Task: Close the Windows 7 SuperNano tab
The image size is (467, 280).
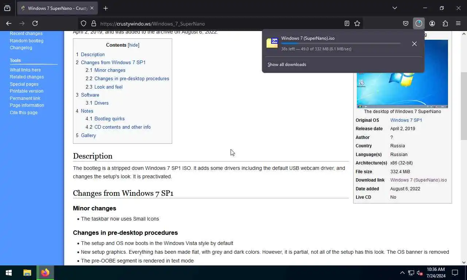Action: (x=92, y=8)
